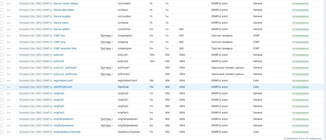
Task: Toggle status Активировано for pmExist2 row
Action: pos(300,61)
